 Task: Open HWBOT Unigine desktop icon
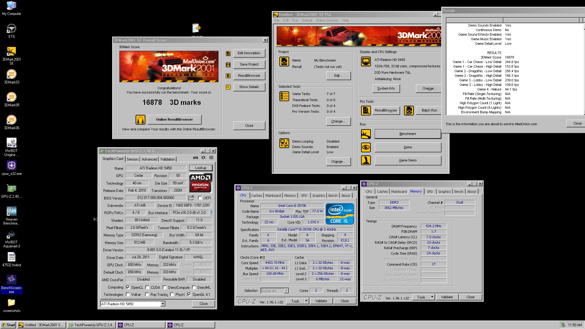point(12,147)
